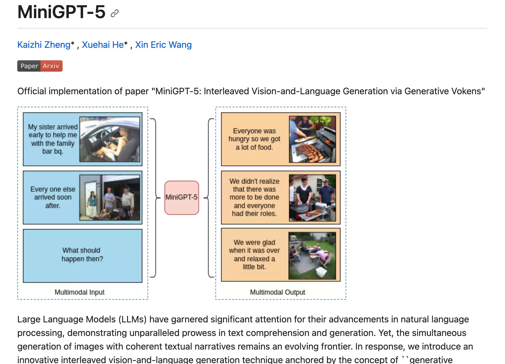Click the grill with food photo
Screen dimensions: 505x364
click(x=313, y=139)
